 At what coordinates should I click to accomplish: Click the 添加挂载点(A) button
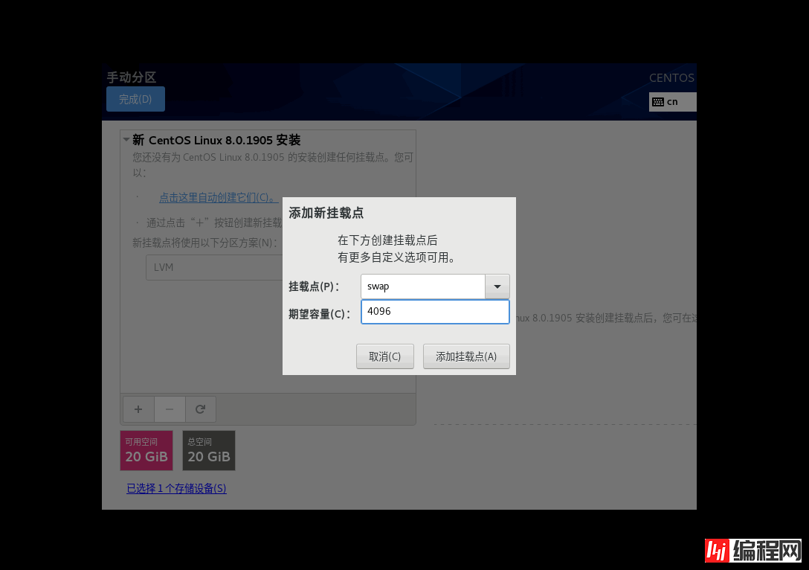point(466,356)
